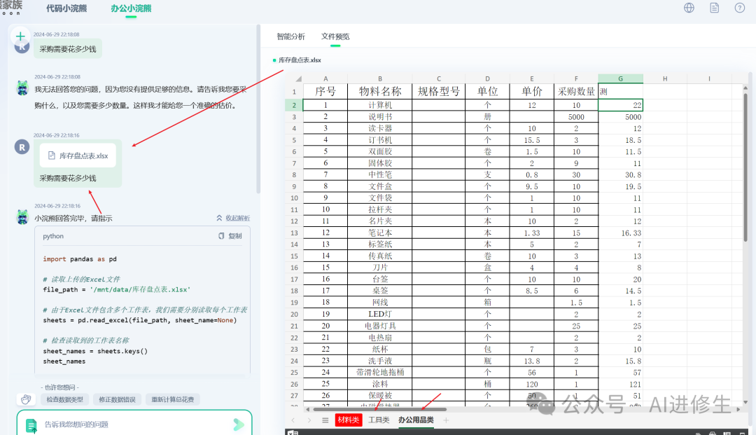Select the 工具类 sheet tab
Image resolution: width=756 pixels, height=435 pixels.
click(379, 420)
